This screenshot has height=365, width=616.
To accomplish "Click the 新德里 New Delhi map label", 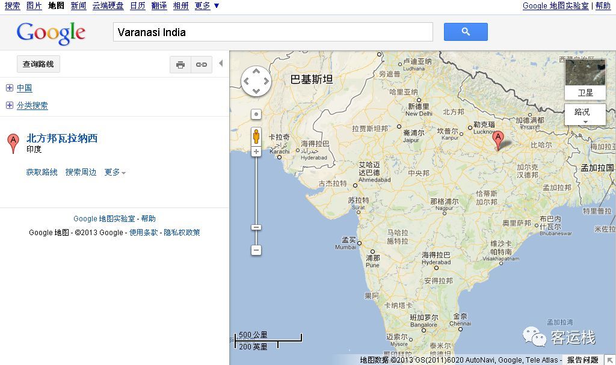I will tap(419, 109).
